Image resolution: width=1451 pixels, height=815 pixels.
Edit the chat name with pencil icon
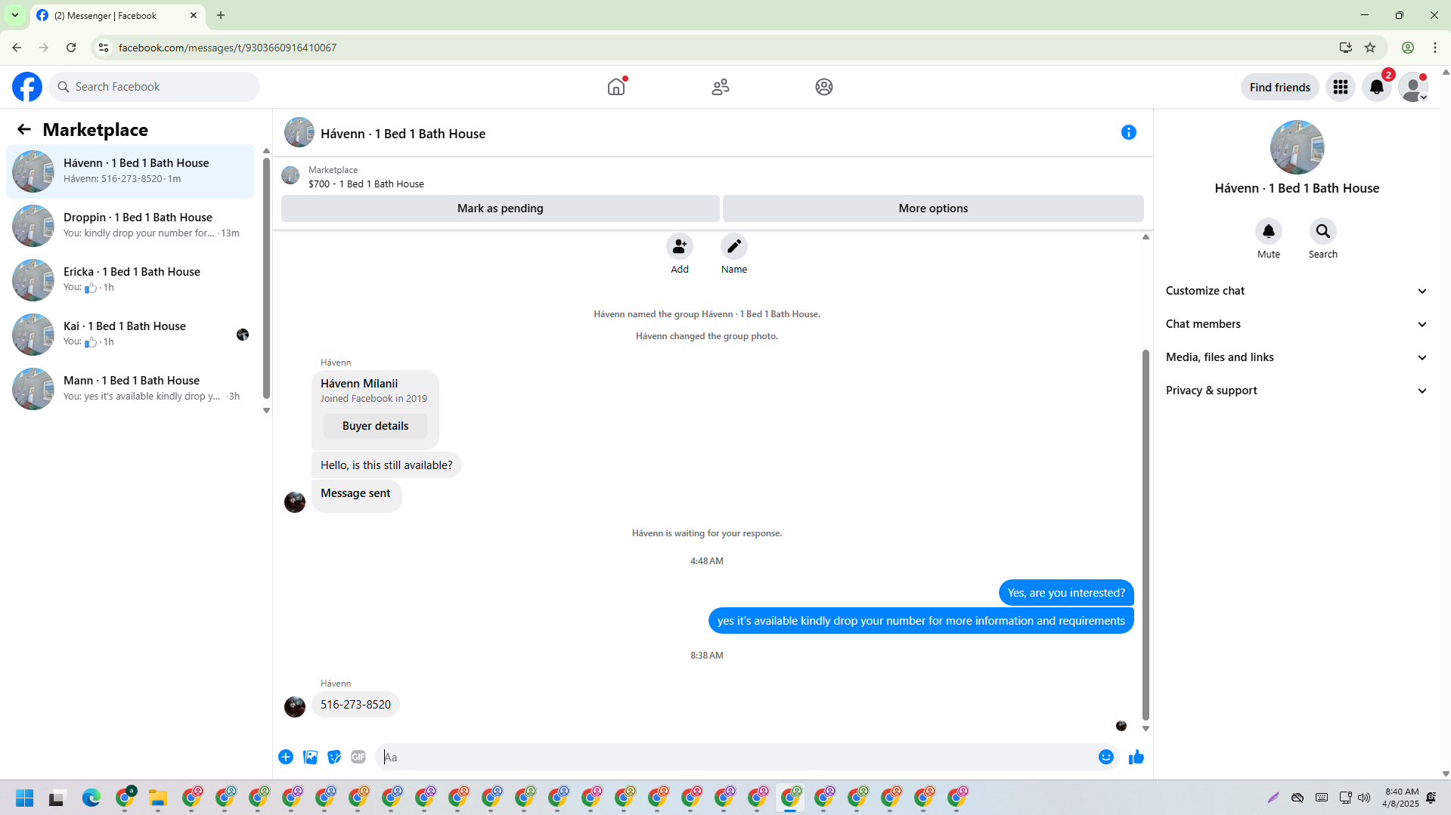[734, 246]
